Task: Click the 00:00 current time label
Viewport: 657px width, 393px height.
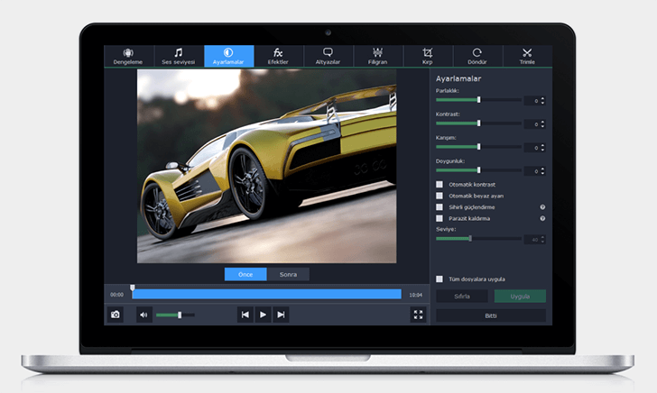Action: pyautogui.click(x=117, y=295)
